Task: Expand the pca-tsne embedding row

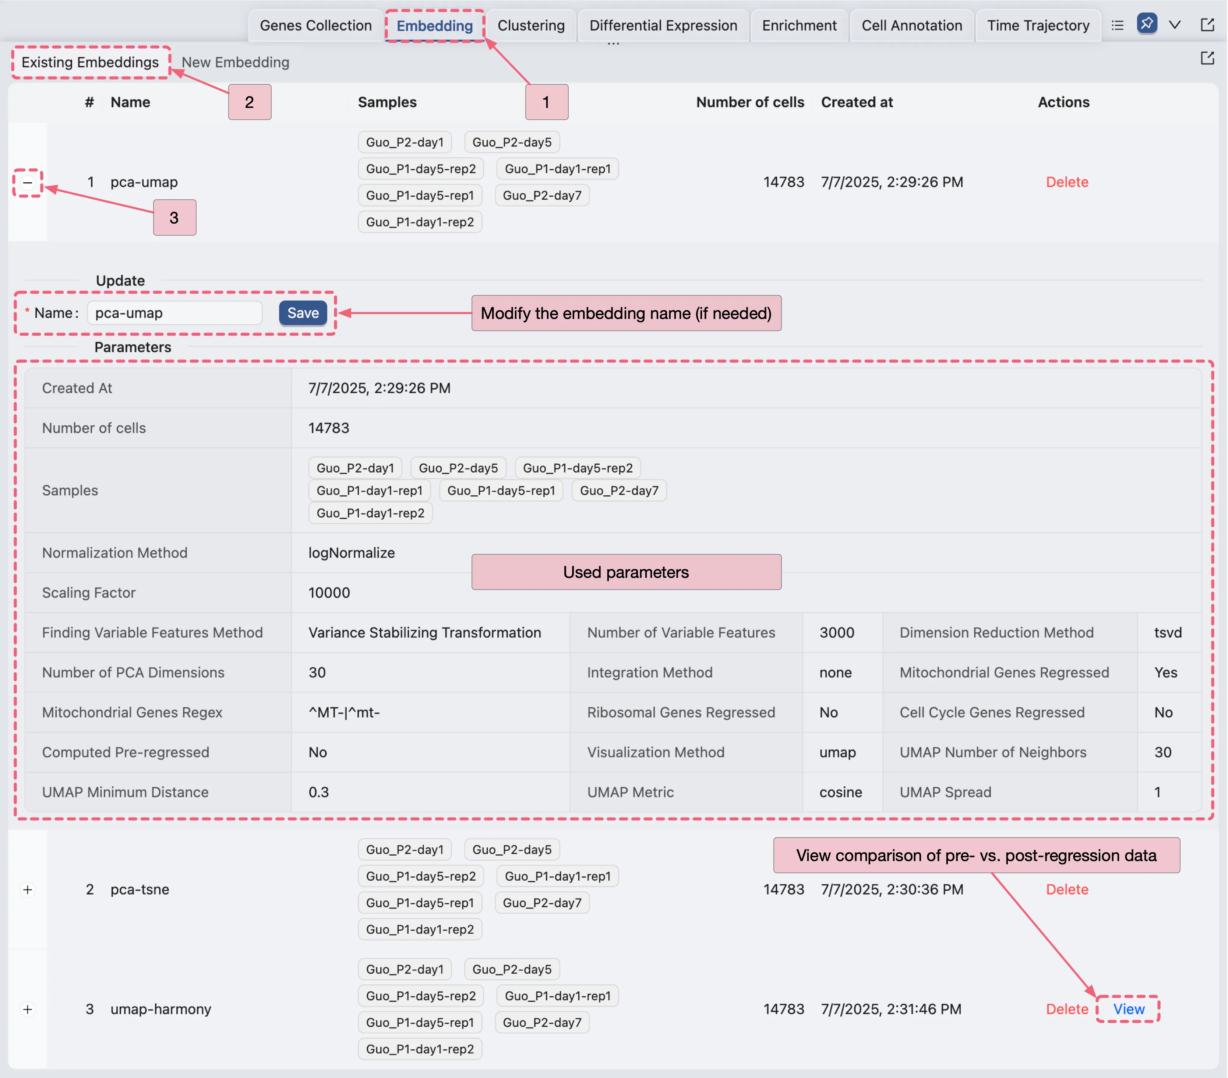Action: click(x=28, y=889)
